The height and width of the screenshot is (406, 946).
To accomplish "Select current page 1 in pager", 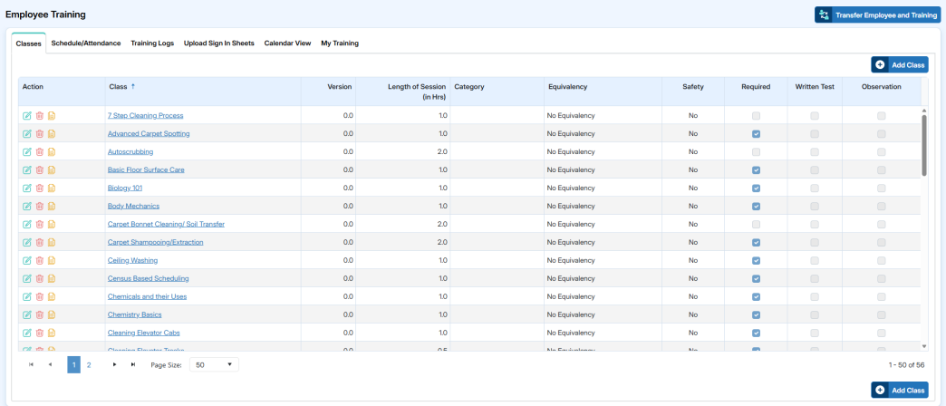I will (73, 364).
